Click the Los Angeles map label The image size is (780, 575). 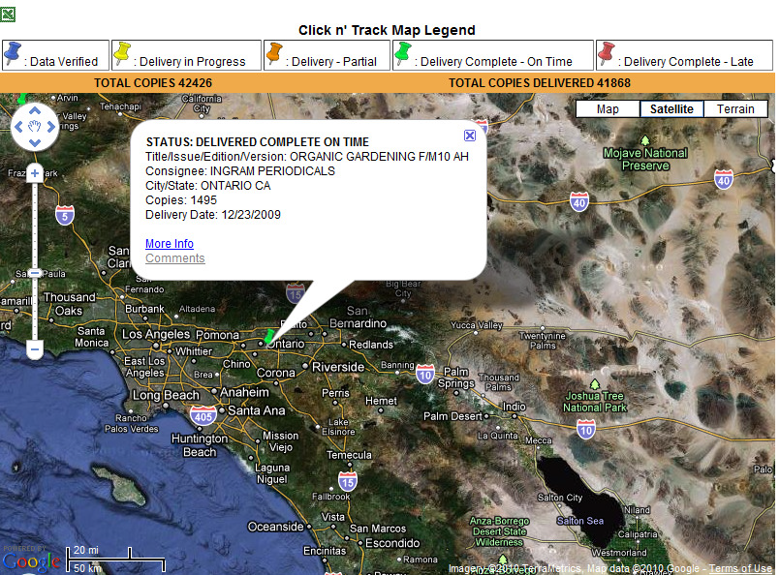[x=156, y=334]
